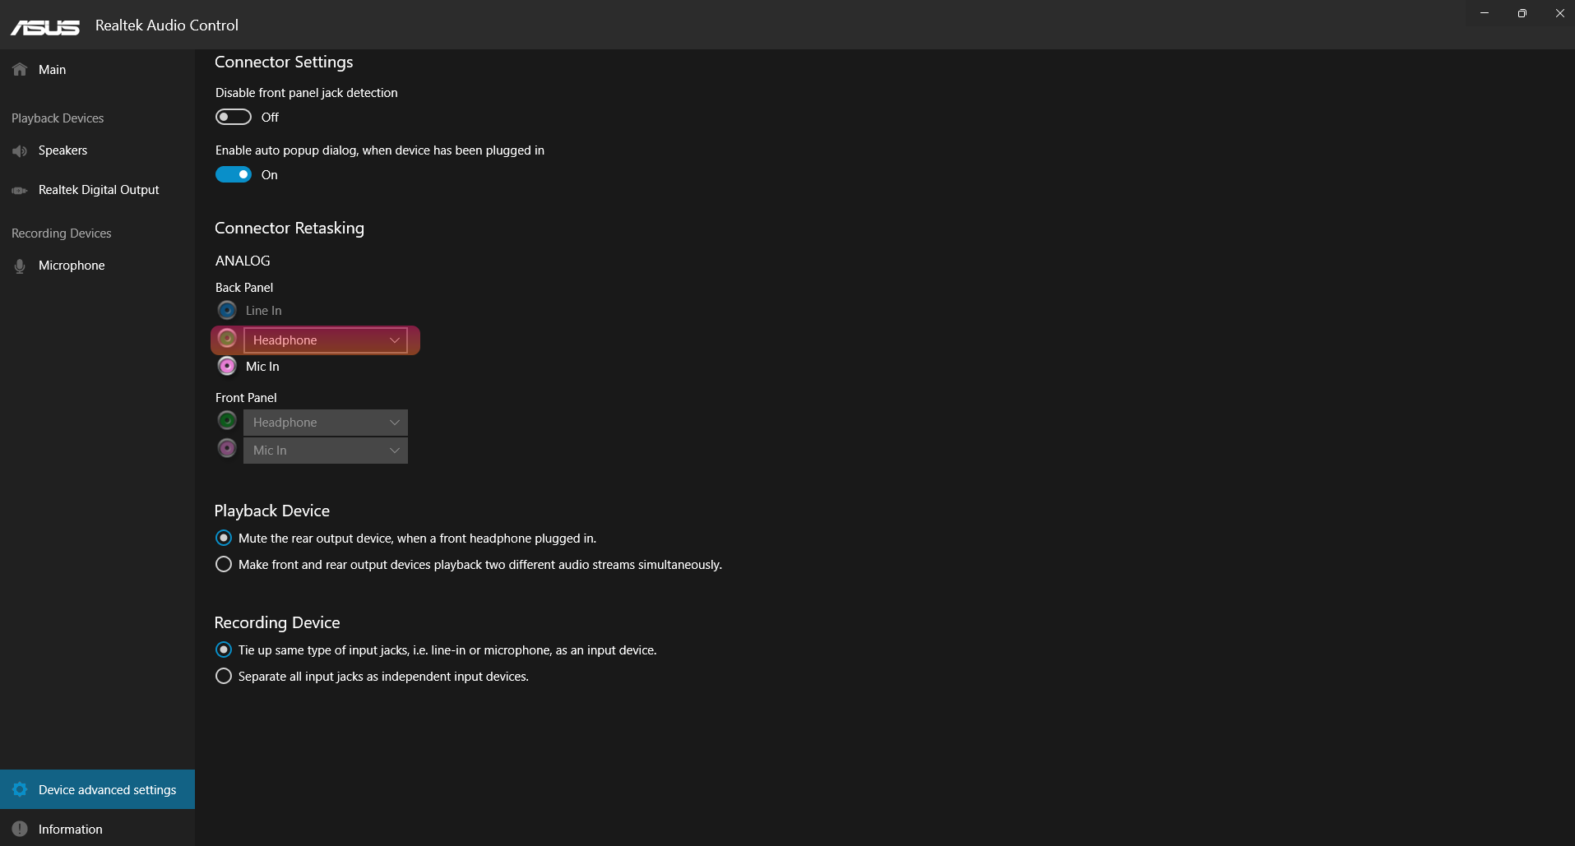Screen dimensions: 1575x846
Task: Open the Information page
Action: click(97, 829)
